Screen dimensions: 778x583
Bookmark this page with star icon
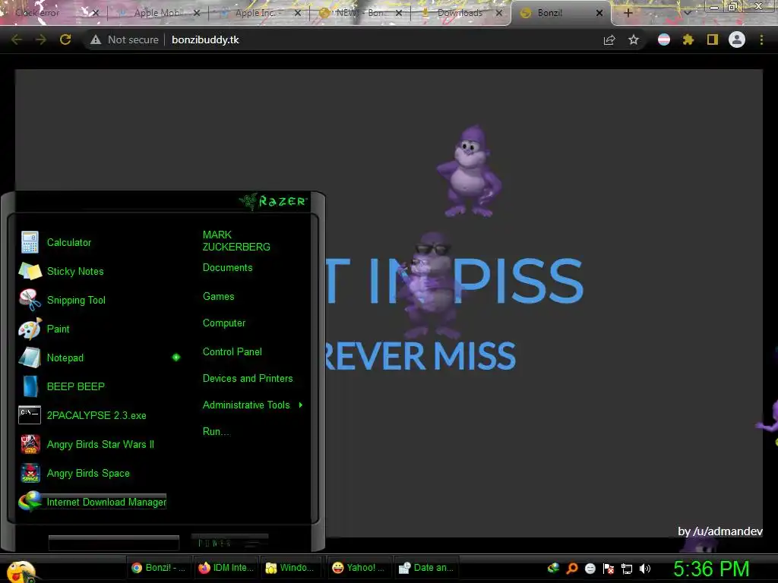click(x=634, y=39)
